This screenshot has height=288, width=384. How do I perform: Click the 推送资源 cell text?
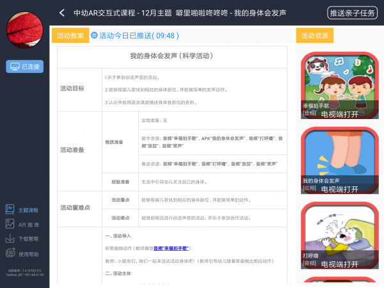click(209, 164)
